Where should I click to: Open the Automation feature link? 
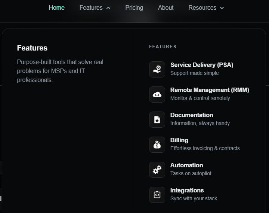186,165
